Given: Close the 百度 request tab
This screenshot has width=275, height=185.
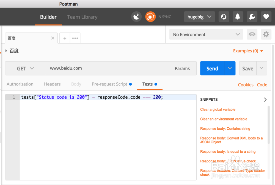Looking at the screenshot, I should coord(53,38).
